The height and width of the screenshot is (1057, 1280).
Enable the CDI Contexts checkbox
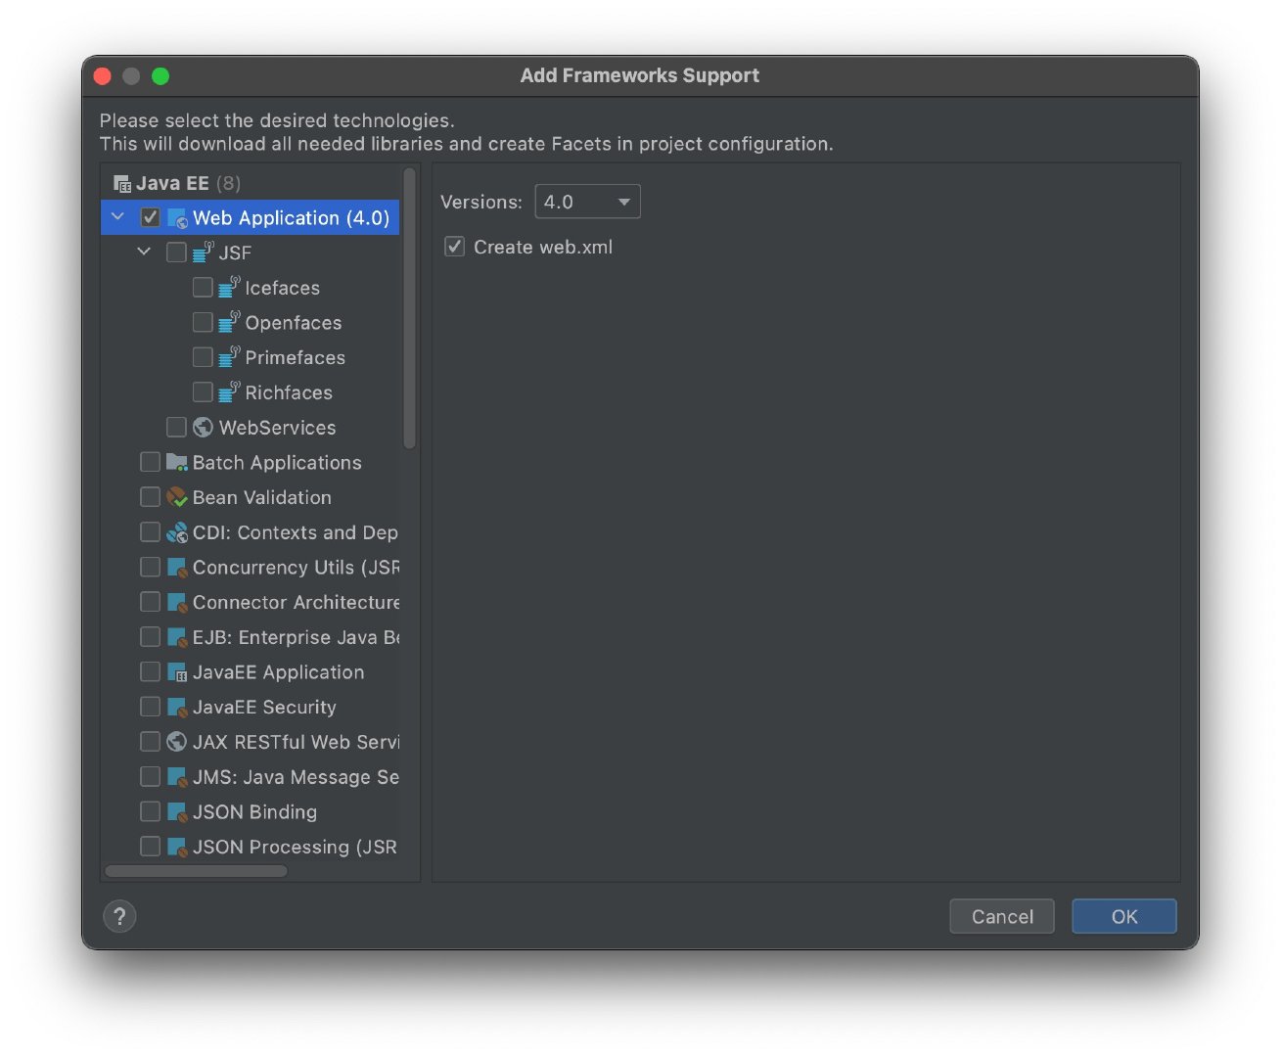click(150, 532)
